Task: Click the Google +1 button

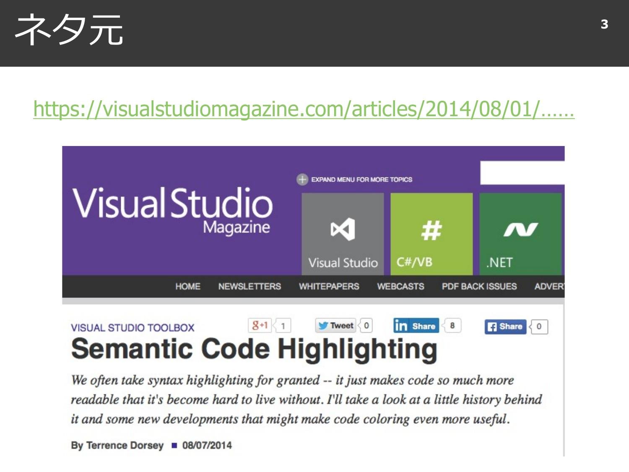Action: pyautogui.click(x=260, y=325)
